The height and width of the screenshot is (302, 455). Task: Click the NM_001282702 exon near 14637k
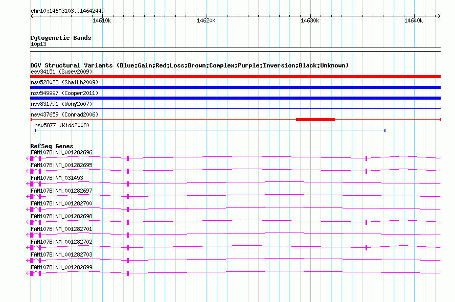pos(366,248)
